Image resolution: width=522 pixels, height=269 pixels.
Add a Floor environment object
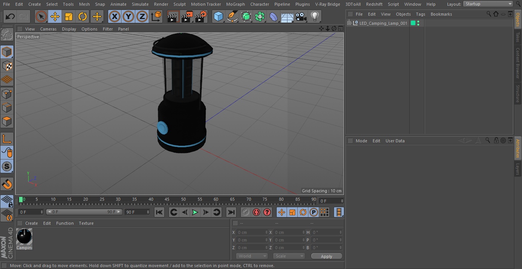tap(287, 16)
